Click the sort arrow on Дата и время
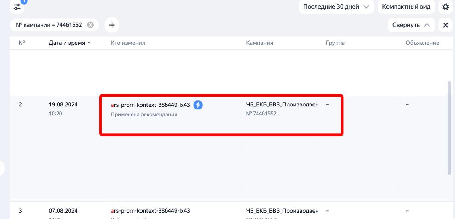This screenshot has width=455, height=219. [x=89, y=41]
